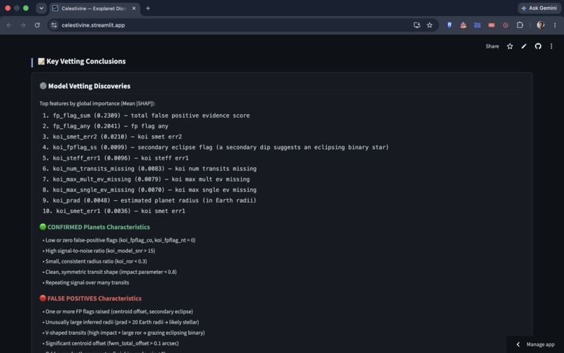Click the fp_flag_any (0.2041) list row
564x353 pixels.
click(106, 126)
